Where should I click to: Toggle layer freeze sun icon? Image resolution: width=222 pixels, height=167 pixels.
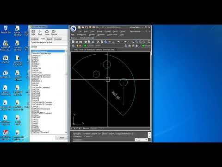click(x=80, y=46)
